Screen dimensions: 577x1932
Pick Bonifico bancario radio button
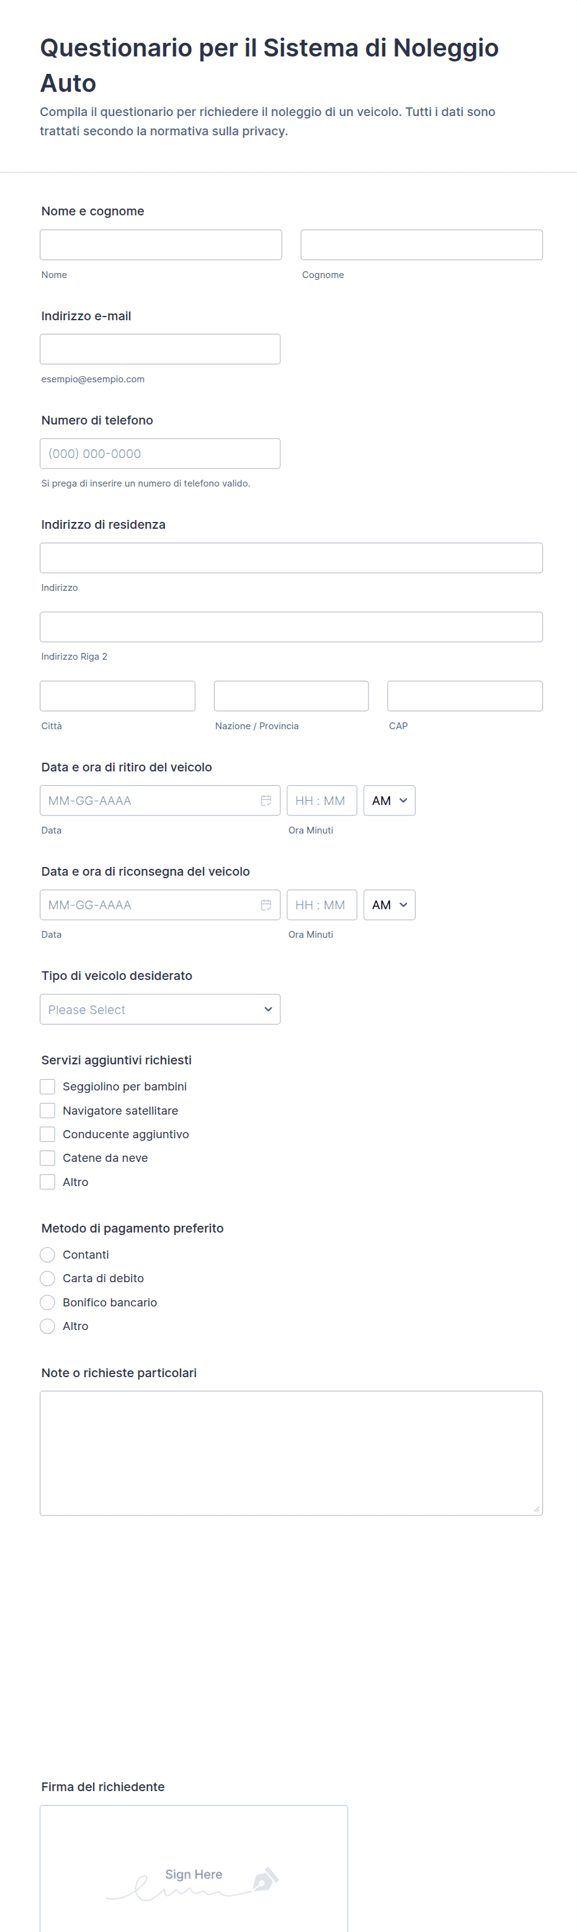point(48,1302)
